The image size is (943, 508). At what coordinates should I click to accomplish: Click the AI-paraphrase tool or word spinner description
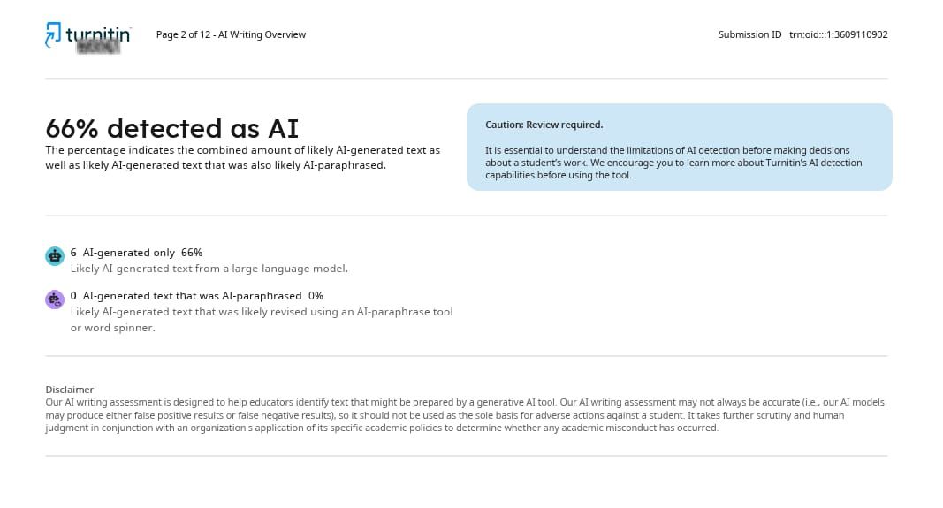coord(262,320)
